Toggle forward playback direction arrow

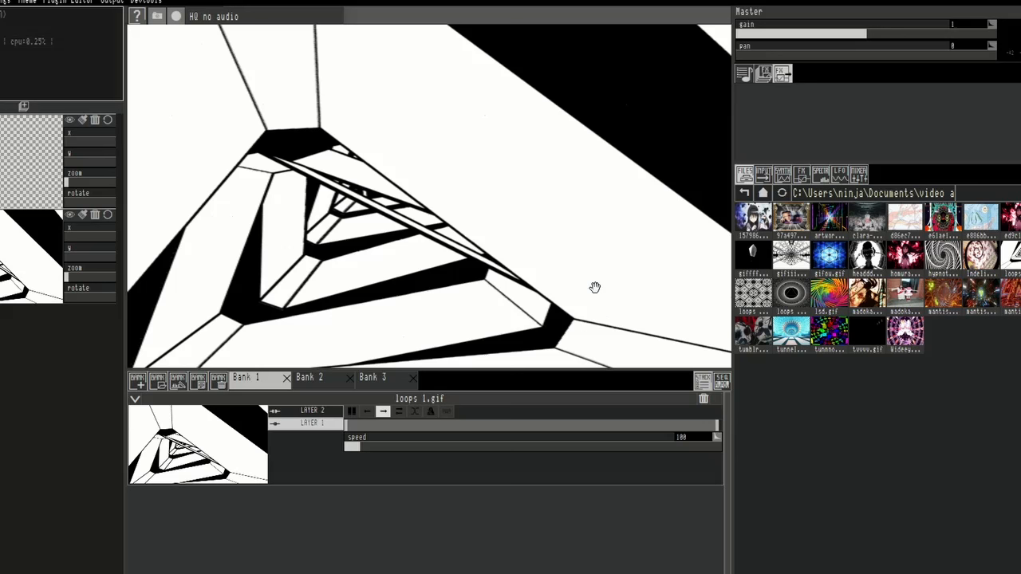pos(383,411)
